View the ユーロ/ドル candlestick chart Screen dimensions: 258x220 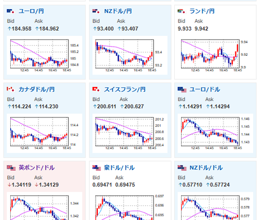click(x=216, y=133)
